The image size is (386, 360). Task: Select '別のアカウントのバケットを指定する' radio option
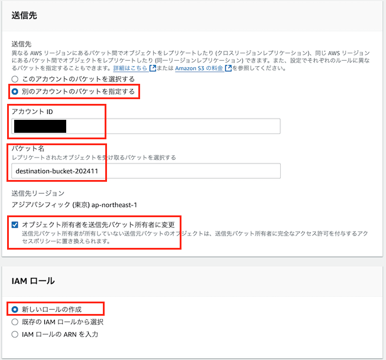click(x=15, y=91)
